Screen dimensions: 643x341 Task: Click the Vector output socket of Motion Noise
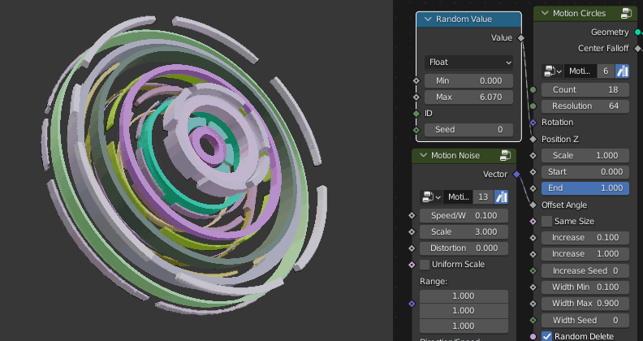(x=516, y=175)
